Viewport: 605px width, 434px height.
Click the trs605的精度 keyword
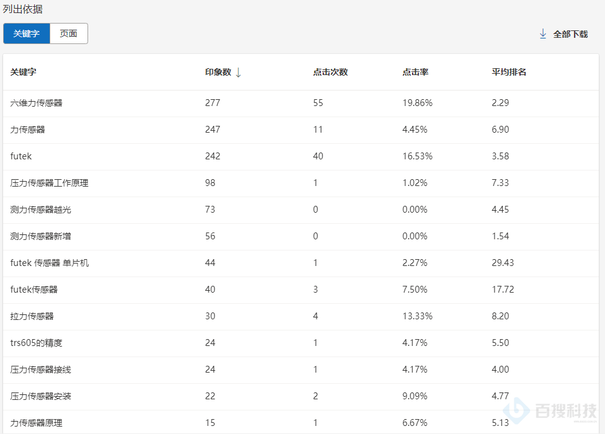pos(37,343)
